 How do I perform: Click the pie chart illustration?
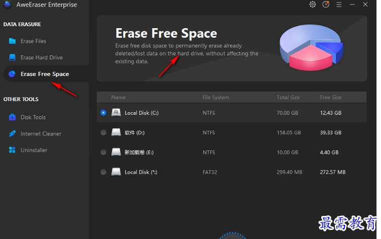click(x=311, y=47)
